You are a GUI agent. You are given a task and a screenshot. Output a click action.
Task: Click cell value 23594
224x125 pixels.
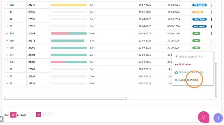click(32, 76)
